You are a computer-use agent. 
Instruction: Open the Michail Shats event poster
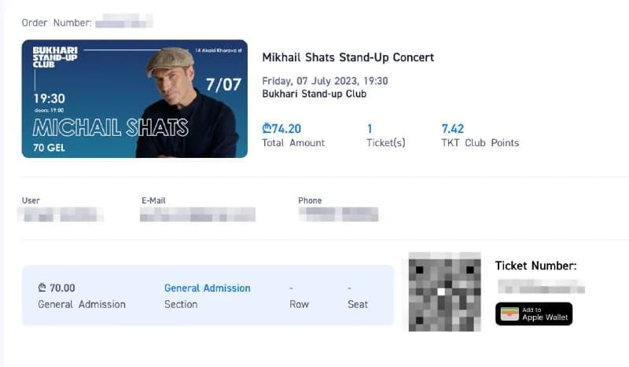point(134,99)
